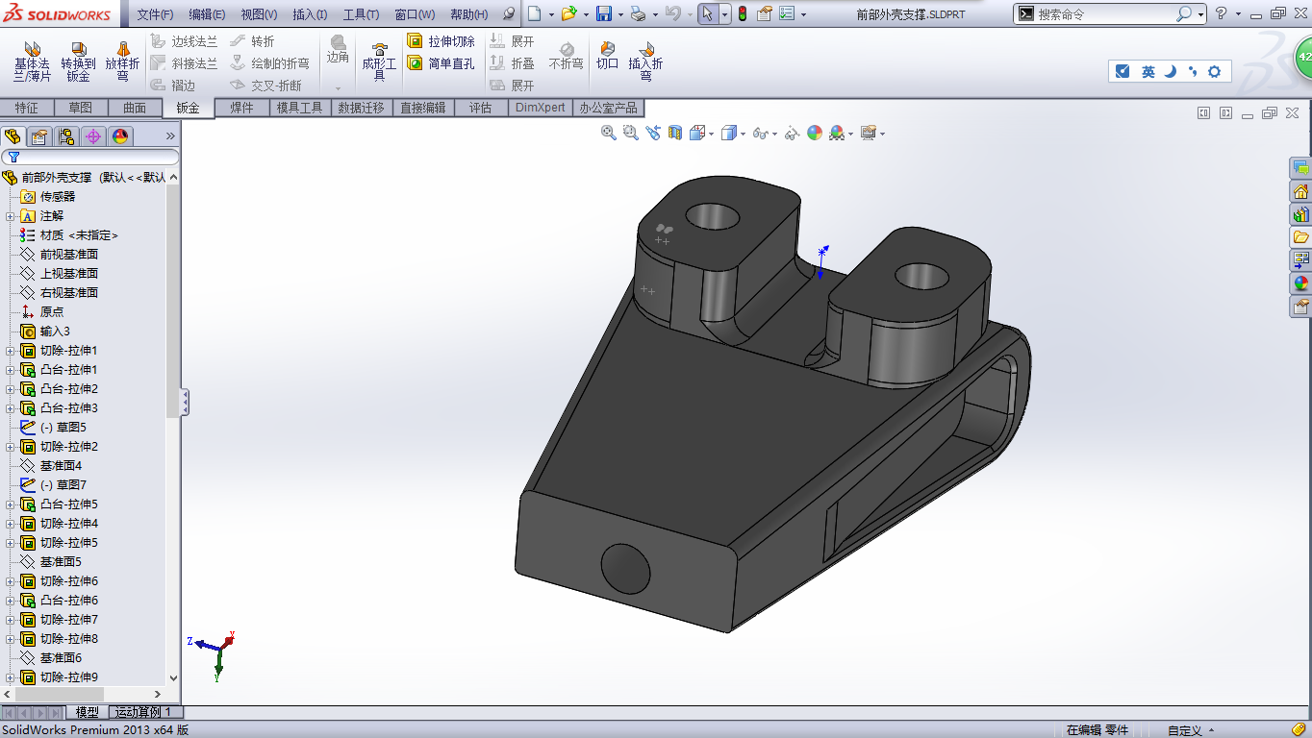Switch to the ConfigurationManager panel tab

point(66,136)
